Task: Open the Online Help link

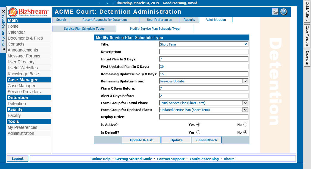Action: click(101, 159)
